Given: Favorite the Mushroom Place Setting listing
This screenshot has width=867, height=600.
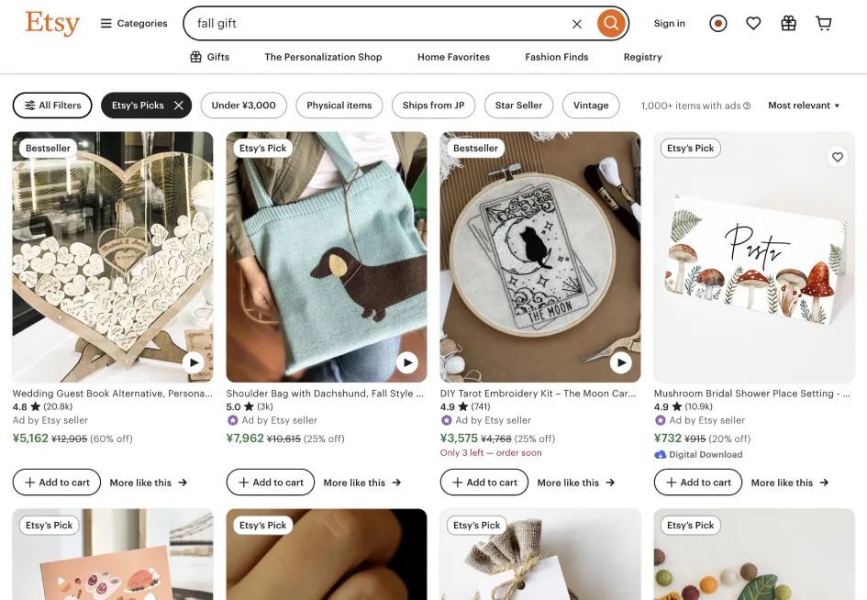Looking at the screenshot, I should pyautogui.click(x=837, y=157).
